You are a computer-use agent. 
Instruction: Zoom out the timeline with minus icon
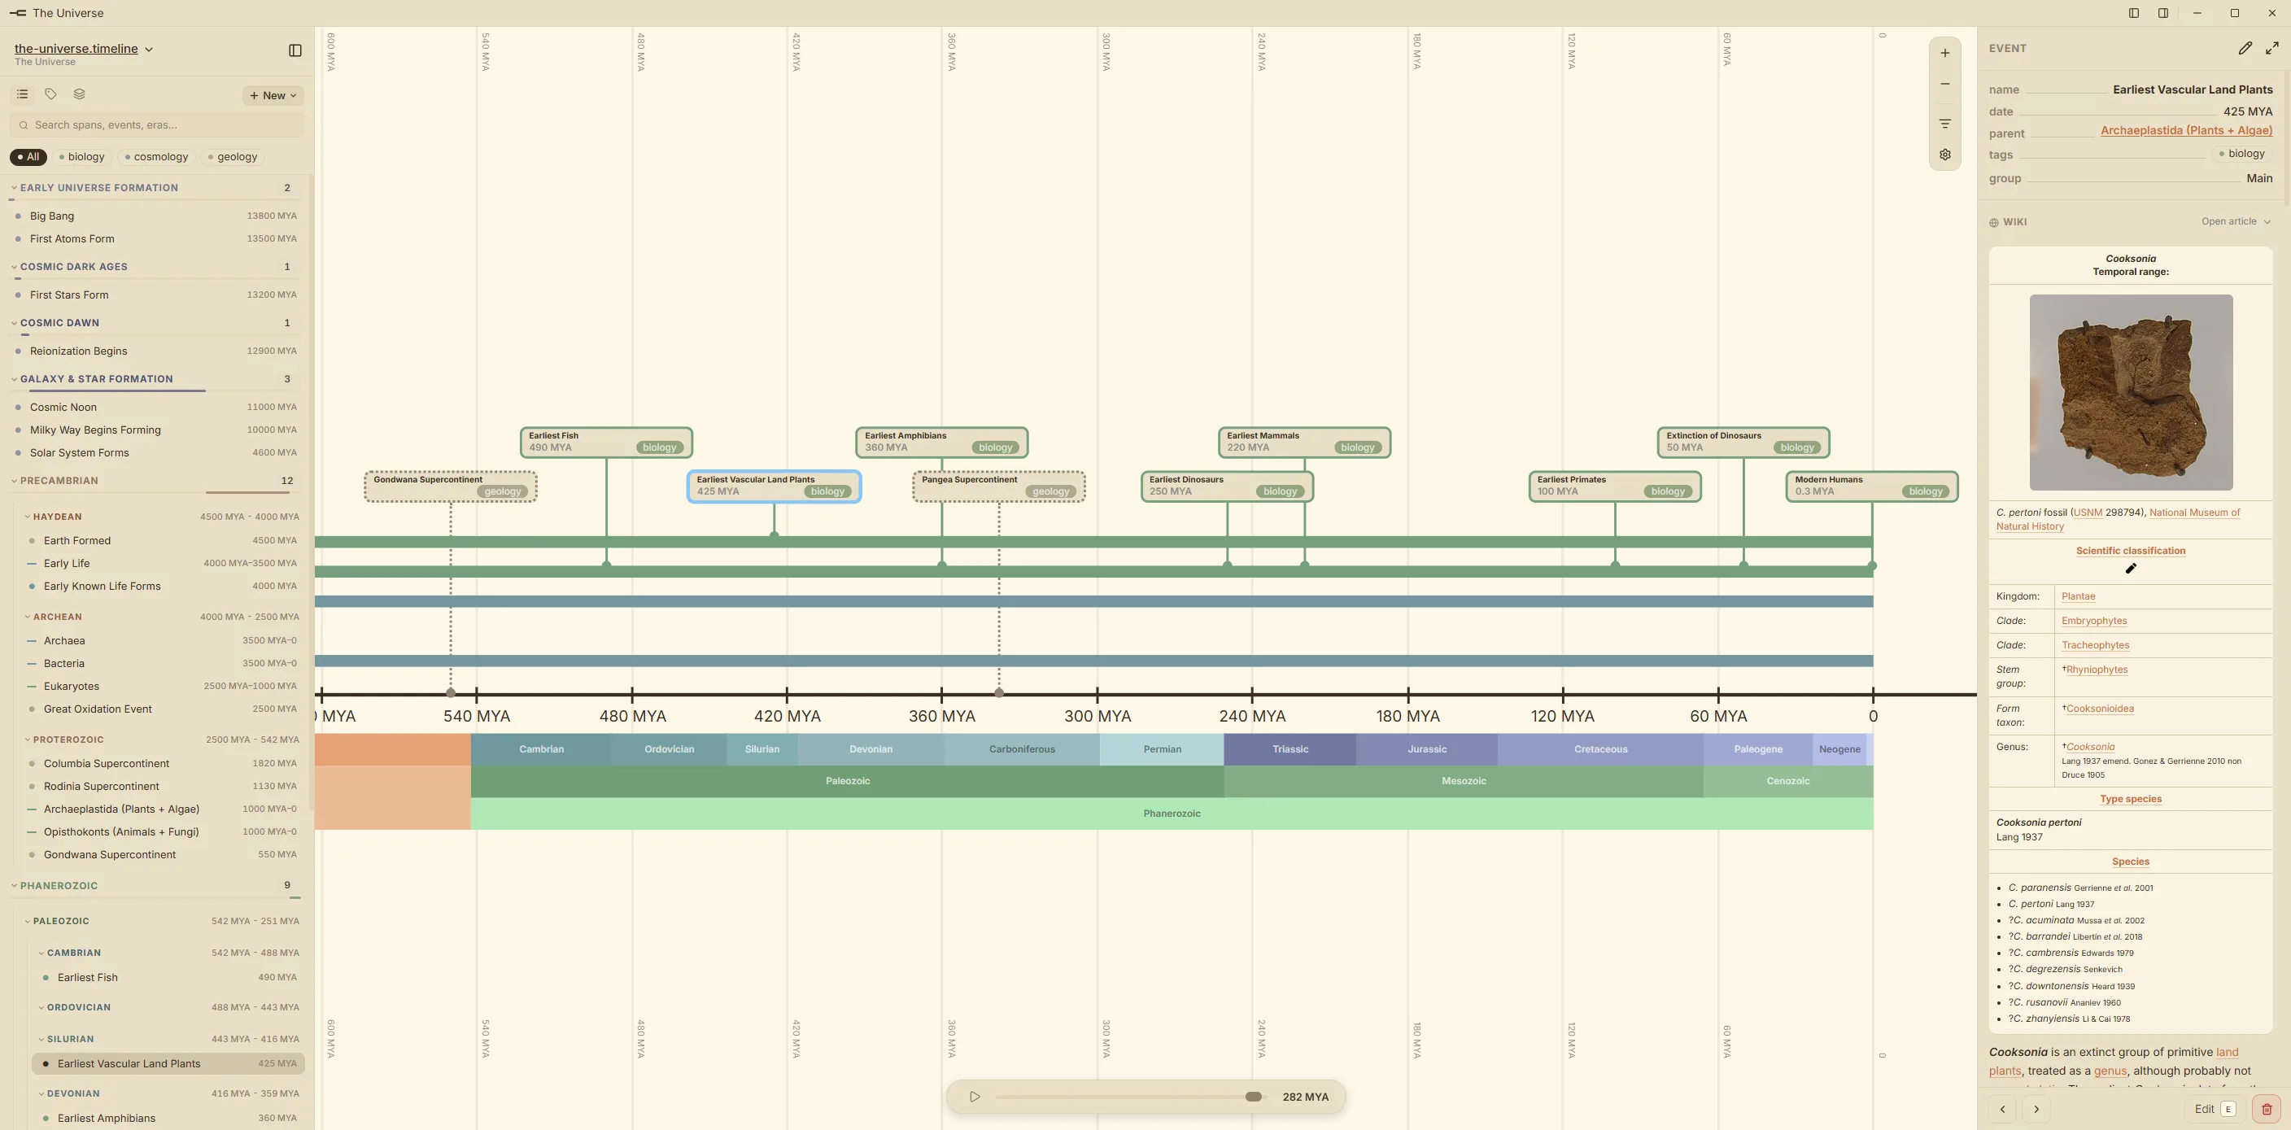[x=1945, y=85]
